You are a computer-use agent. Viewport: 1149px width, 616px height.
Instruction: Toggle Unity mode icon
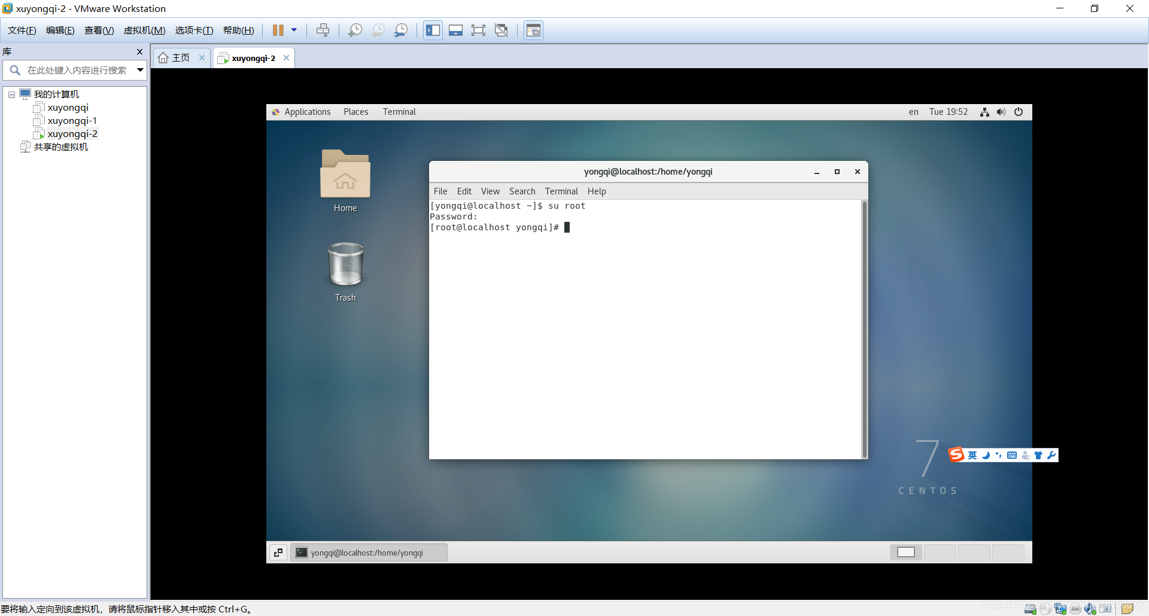[x=501, y=30]
